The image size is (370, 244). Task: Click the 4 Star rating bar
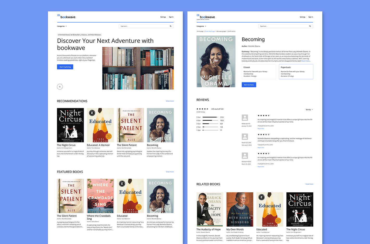coord(210,120)
